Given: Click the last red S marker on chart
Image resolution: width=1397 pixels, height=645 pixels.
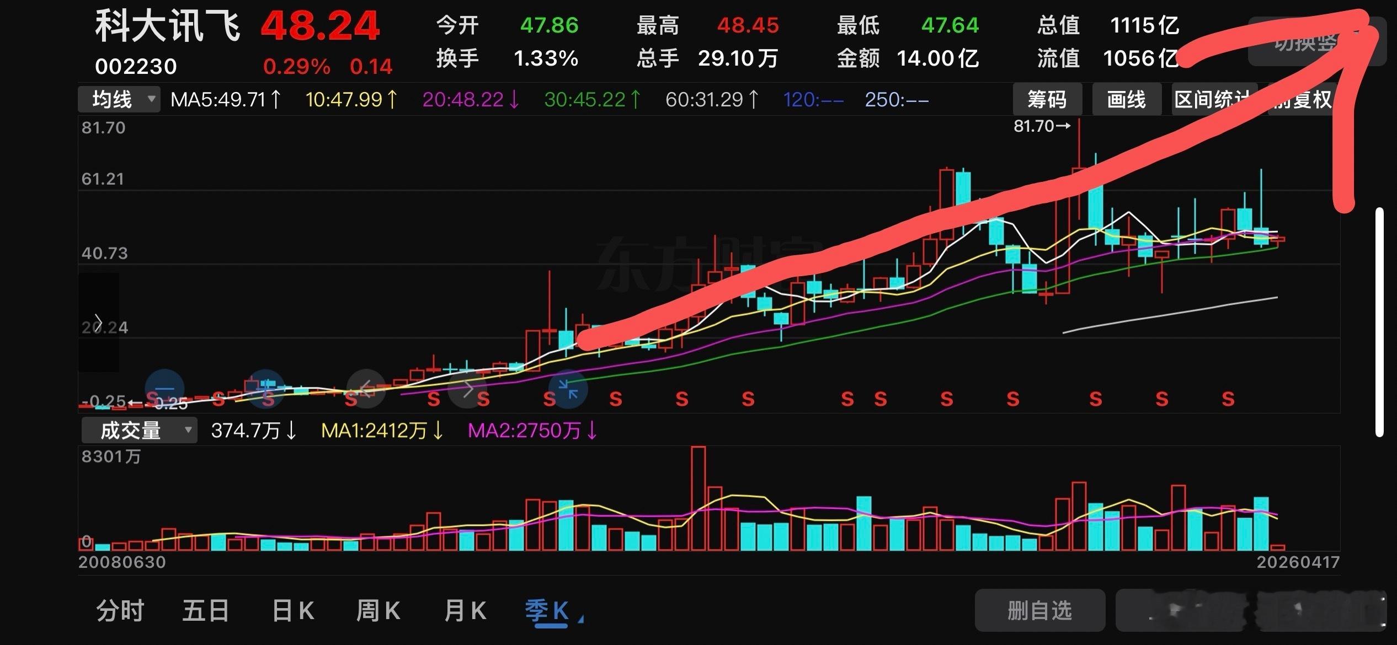Looking at the screenshot, I should [x=1228, y=399].
